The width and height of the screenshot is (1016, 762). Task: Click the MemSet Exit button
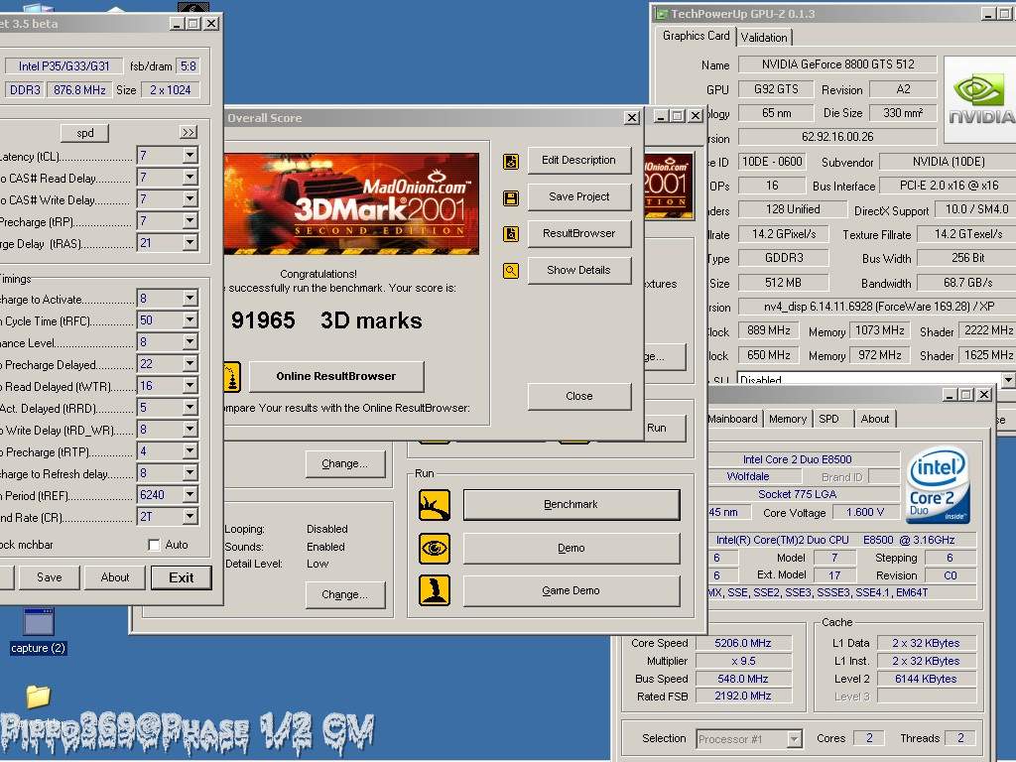(182, 577)
